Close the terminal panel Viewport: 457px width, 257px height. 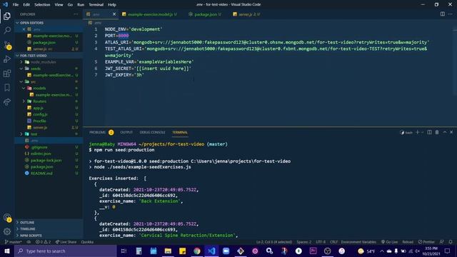pyautogui.click(x=451, y=132)
